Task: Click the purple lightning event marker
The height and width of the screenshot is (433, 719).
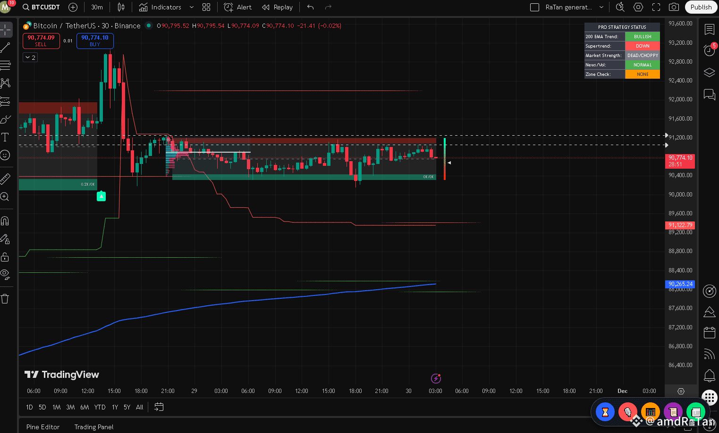Action: pos(436,378)
